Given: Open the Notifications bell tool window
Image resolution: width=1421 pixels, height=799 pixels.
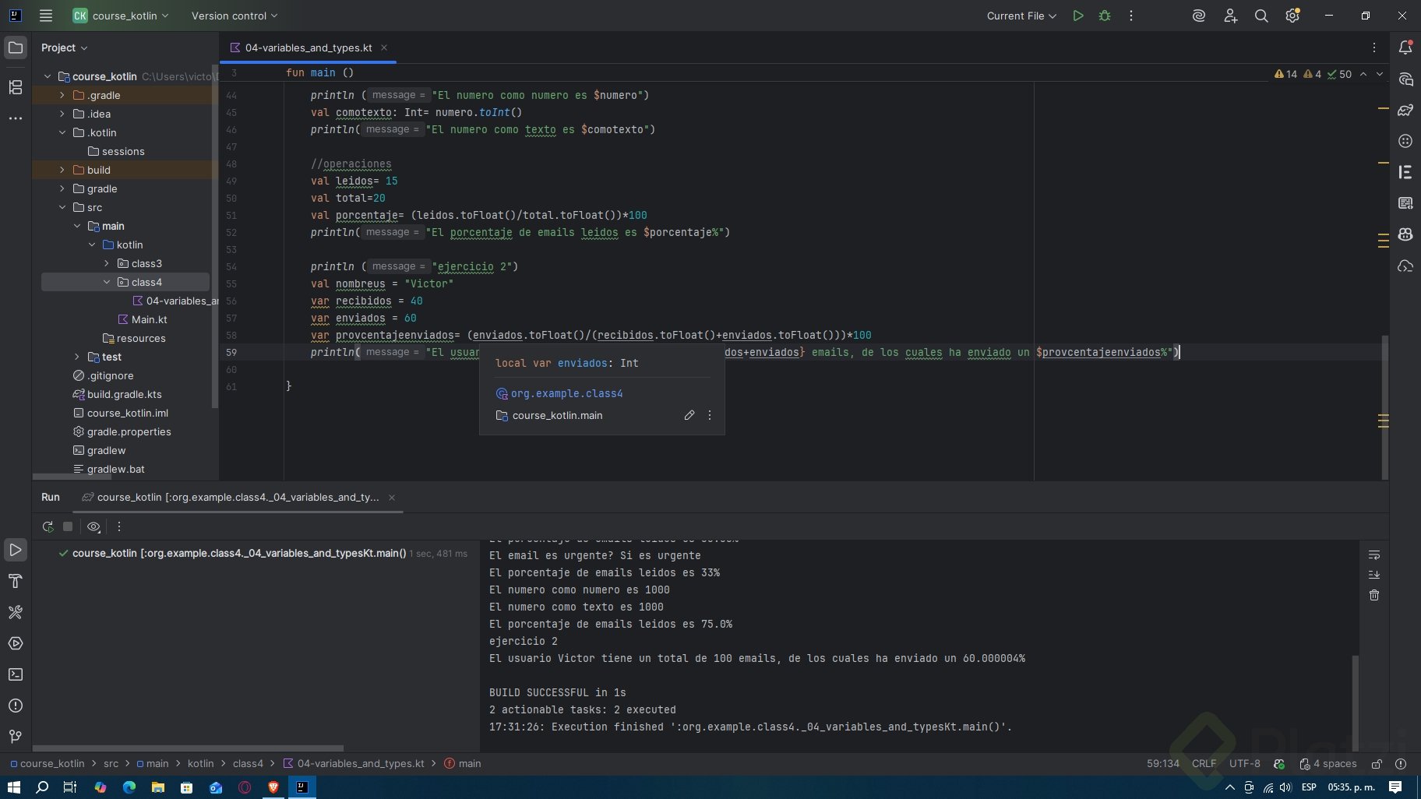Looking at the screenshot, I should coord(1405,48).
